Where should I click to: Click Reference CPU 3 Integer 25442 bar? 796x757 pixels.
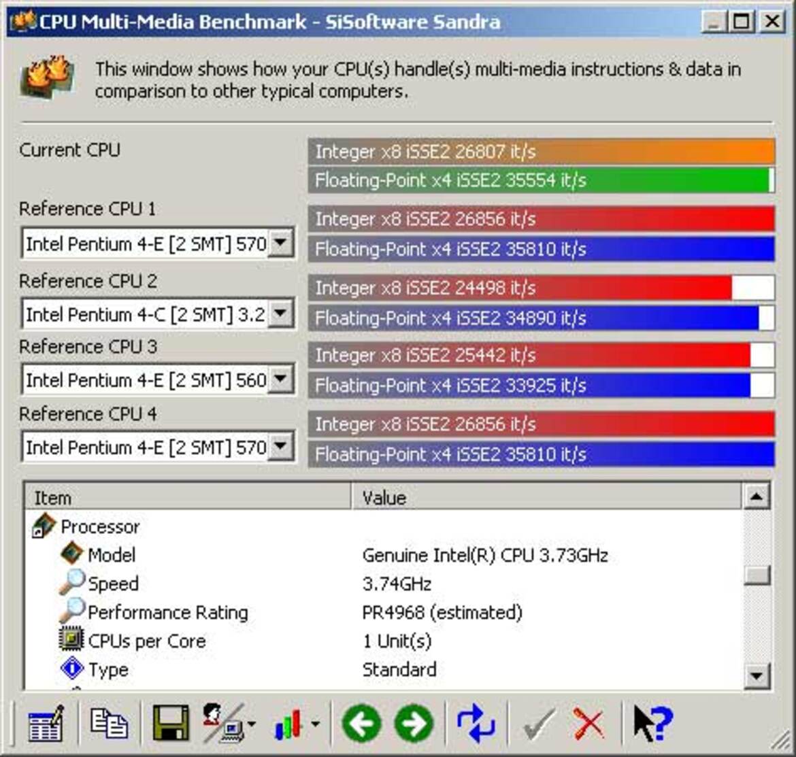click(x=541, y=354)
